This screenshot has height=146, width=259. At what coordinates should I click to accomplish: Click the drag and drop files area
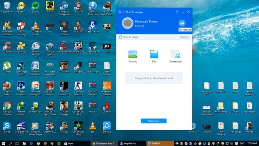tap(154, 78)
